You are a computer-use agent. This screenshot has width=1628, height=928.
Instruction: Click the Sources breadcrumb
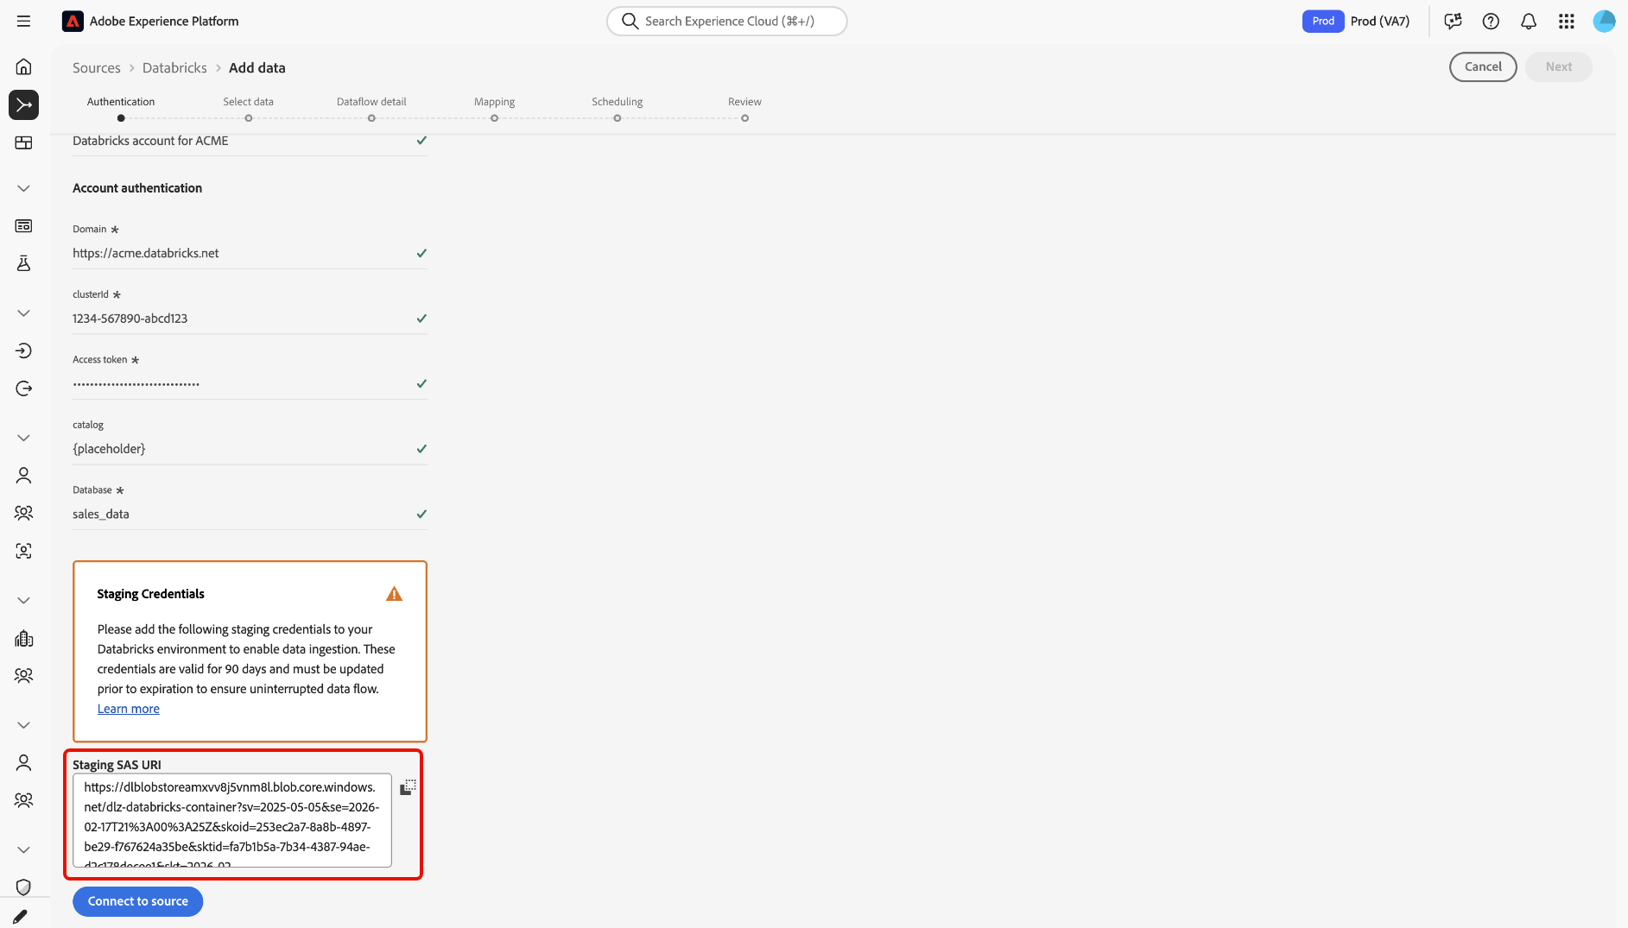(97, 67)
